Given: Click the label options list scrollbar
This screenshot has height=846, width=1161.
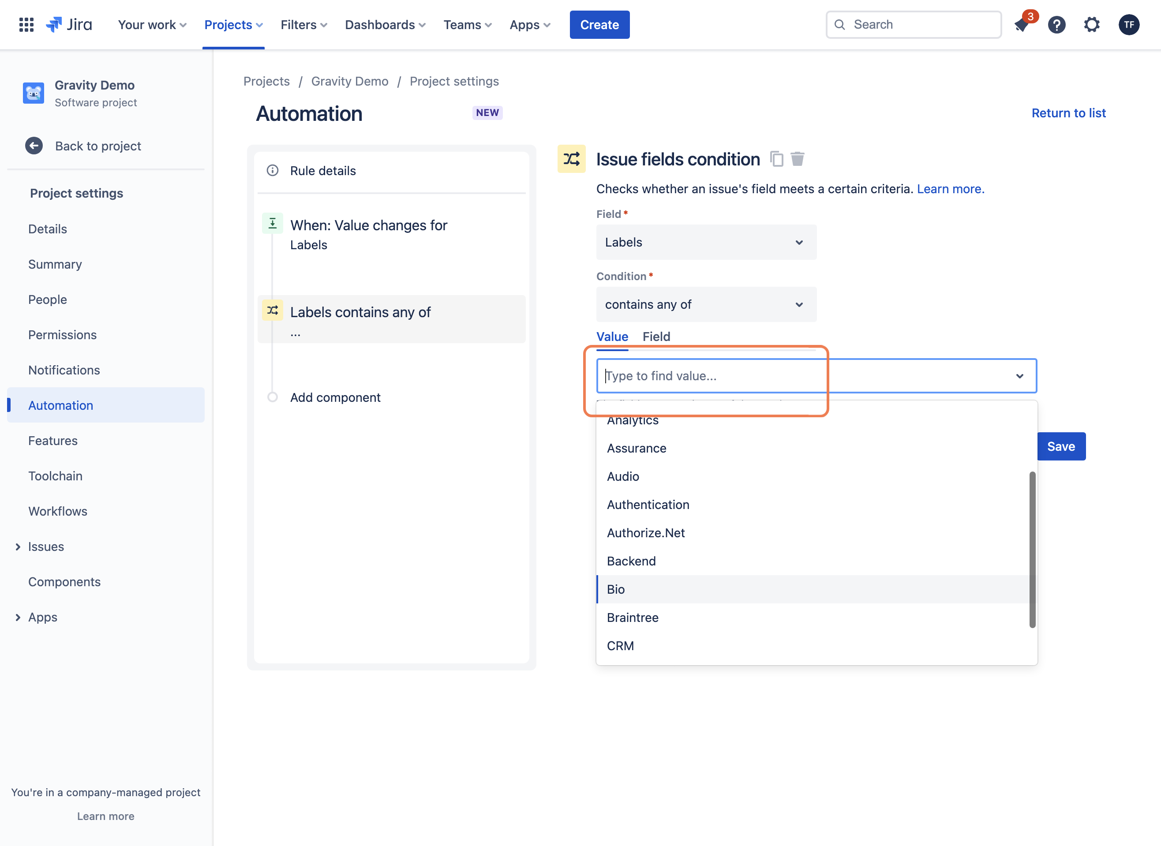Looking at the screenshot, I should tap(1033, 550).
